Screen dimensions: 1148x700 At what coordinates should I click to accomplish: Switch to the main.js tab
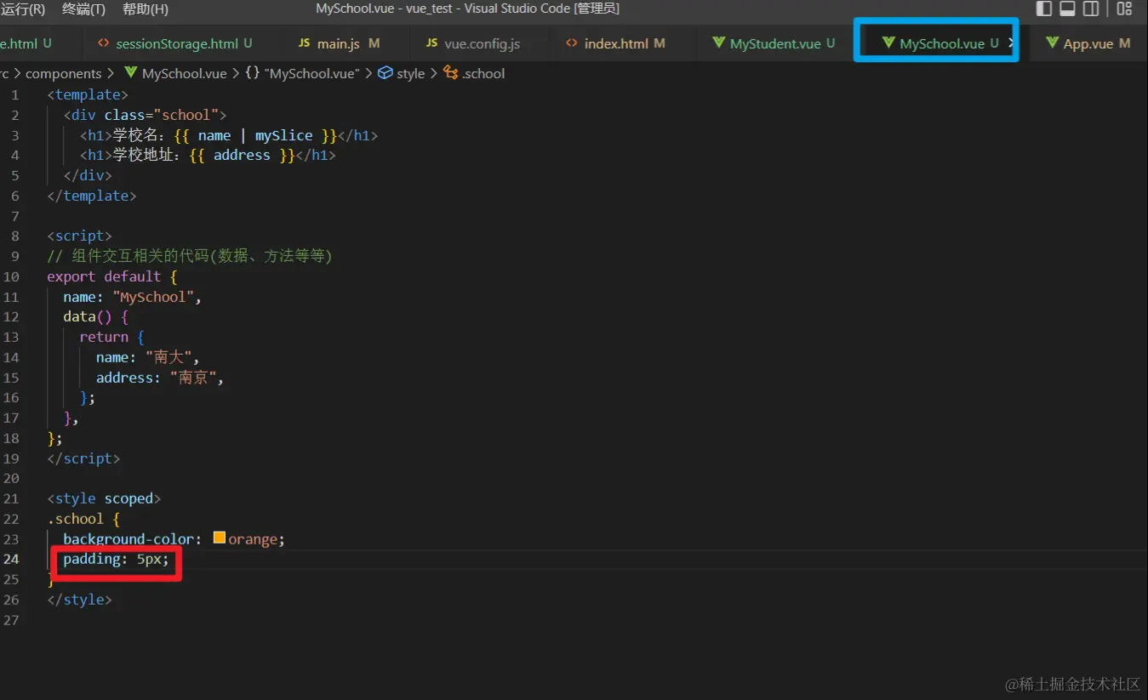pyautogui.click(x=339, y=43)
